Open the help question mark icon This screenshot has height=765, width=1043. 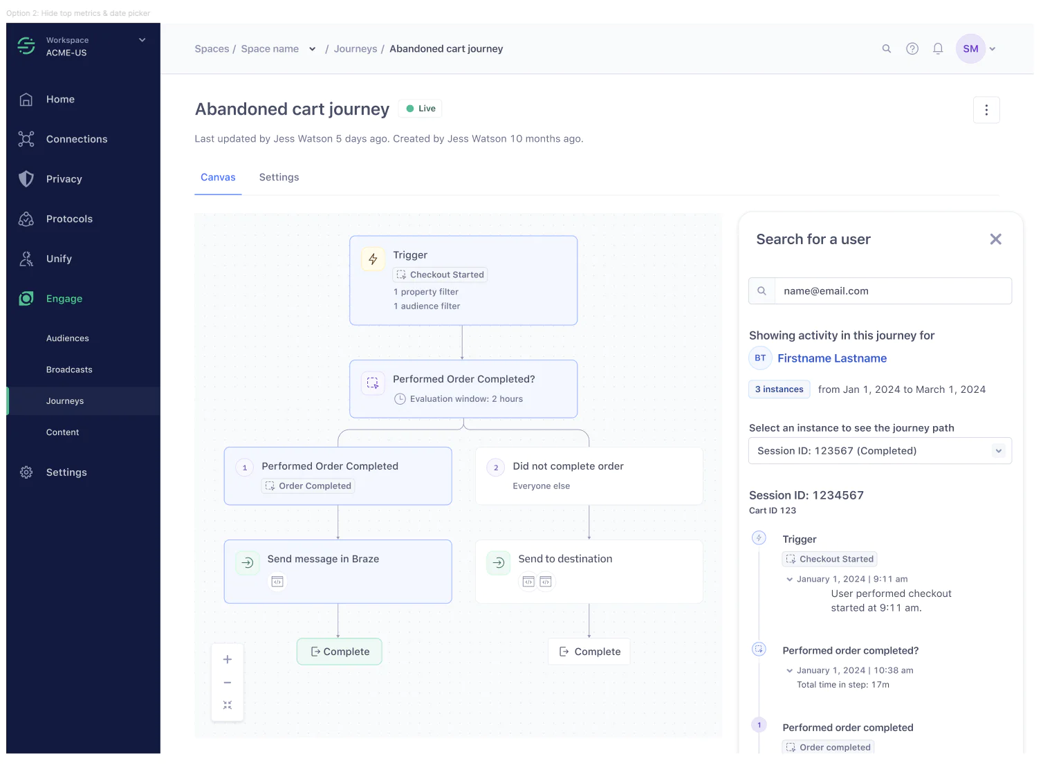pos(912,49)
